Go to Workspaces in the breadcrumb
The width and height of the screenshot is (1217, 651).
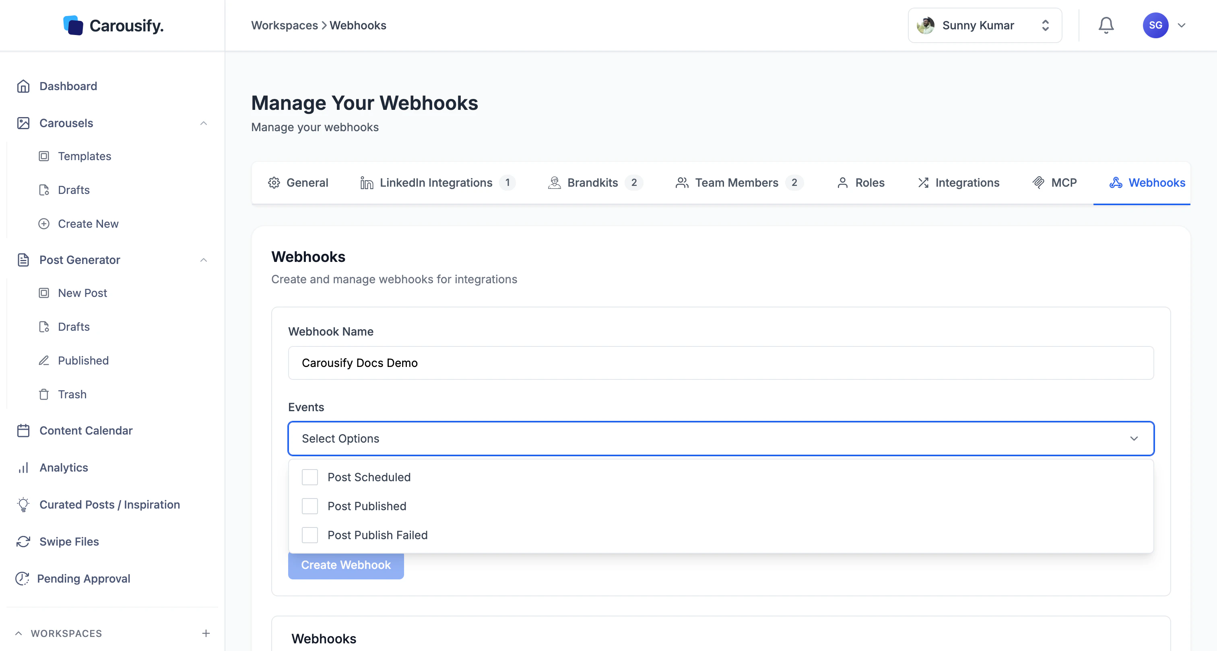point(285,25)
